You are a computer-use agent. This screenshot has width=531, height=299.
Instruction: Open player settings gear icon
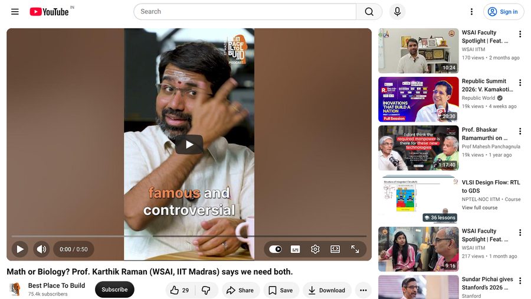pyautogui.click(x=315, y=249)
